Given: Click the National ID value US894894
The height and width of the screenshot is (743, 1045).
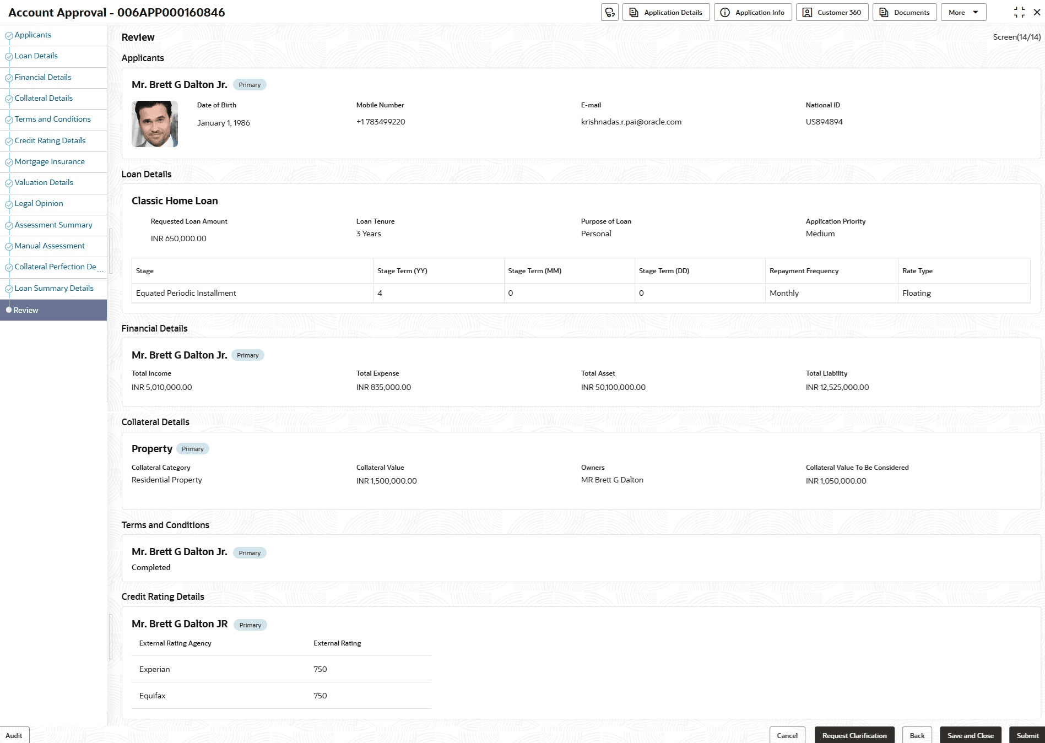Looking at the screenshot, I should click(824, 122).
